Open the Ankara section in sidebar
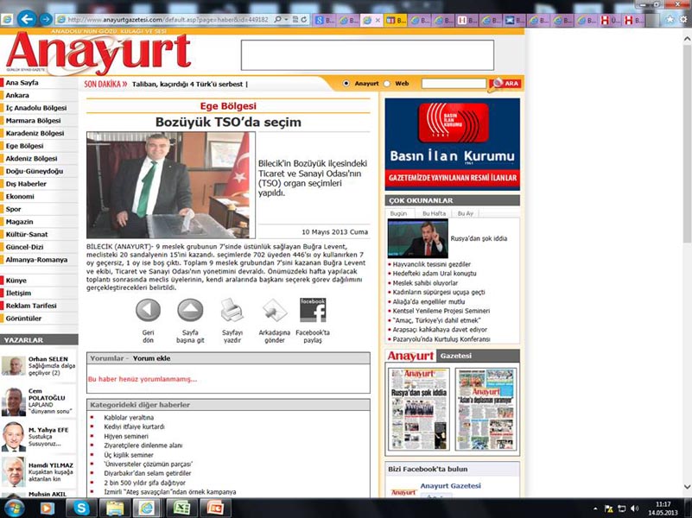Screen dimensions: 692x518 pos(17,95)
